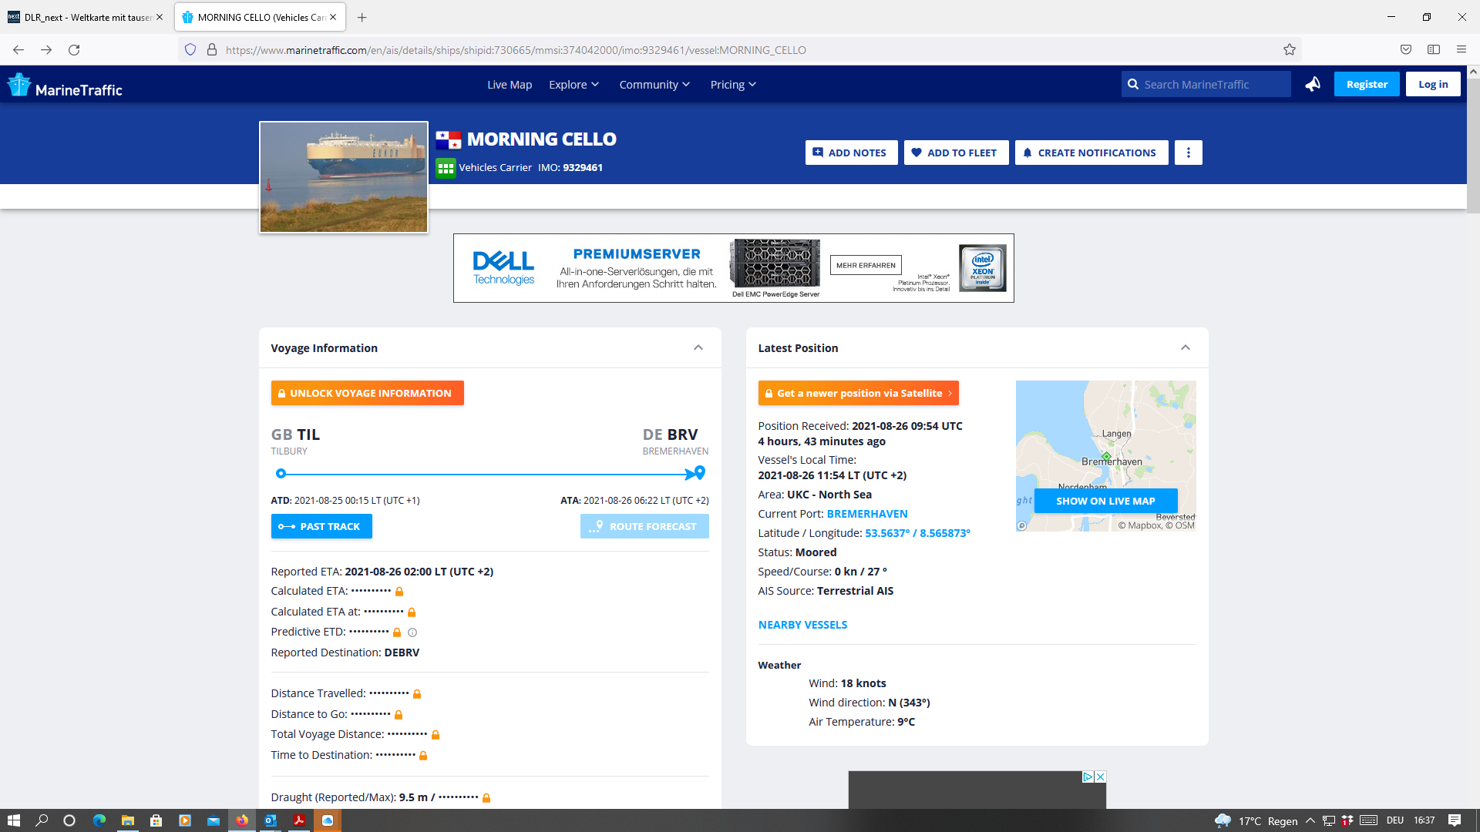
Task: Show hidden system tray icons
Action: pos(1310,820)
